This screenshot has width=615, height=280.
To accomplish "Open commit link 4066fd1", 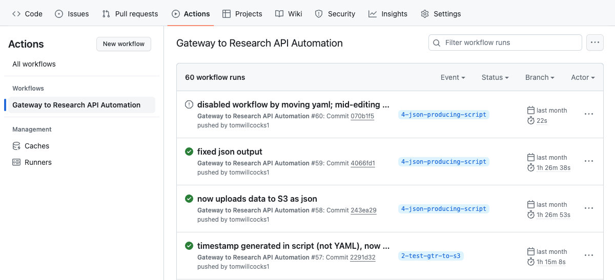I will point(363,163).
